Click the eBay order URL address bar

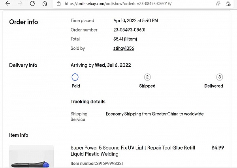pyautogui.click(x=118, y=4)
